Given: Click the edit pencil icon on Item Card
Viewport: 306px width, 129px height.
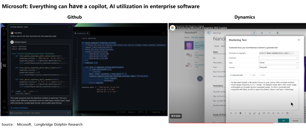Looking at the screenshot, I should tap(254, 33).
